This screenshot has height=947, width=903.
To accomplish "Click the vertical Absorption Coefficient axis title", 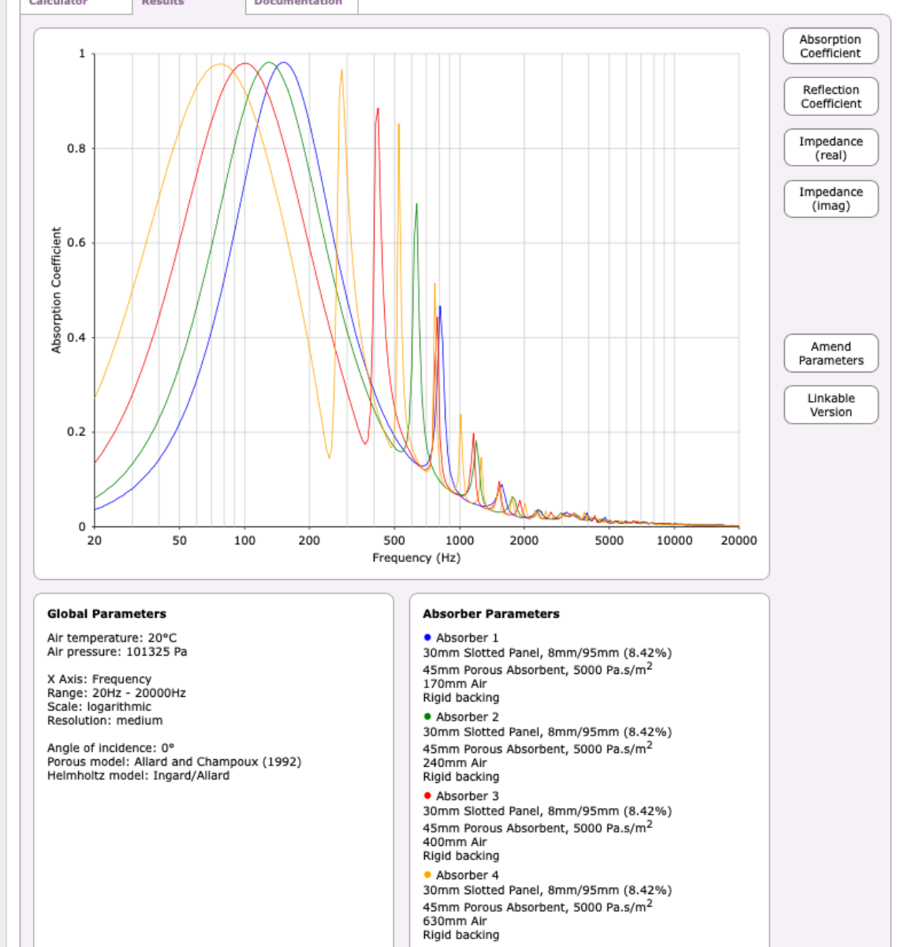I will pyautogui.click(x=56, y=290).
